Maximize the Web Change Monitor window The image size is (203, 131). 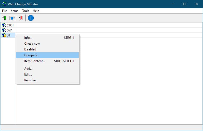pyautogui.click(x=185, y=4)
